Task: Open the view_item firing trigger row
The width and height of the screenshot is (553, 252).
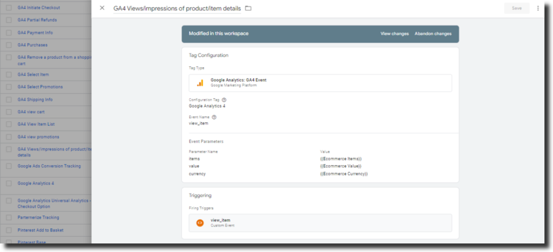Action: (320, 223)
